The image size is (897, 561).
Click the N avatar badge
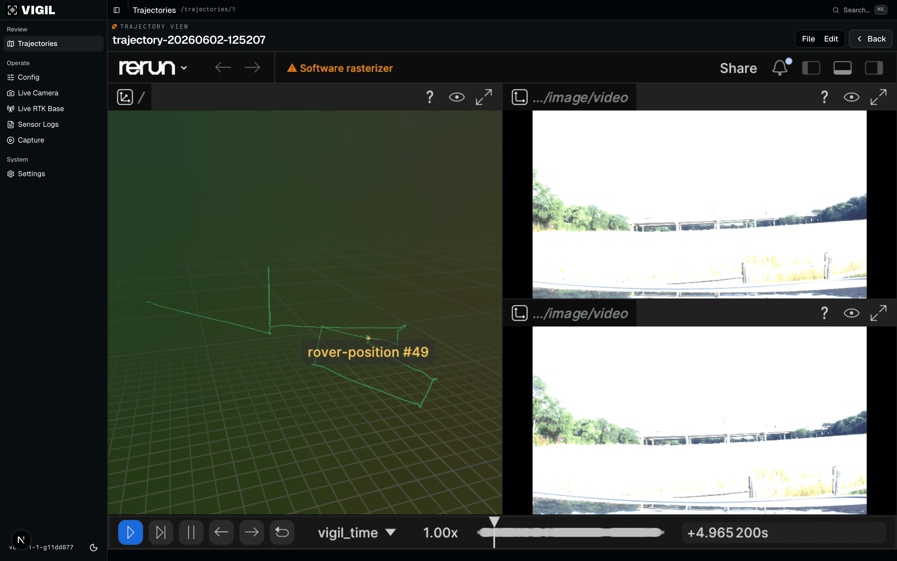tap(21, 540)
